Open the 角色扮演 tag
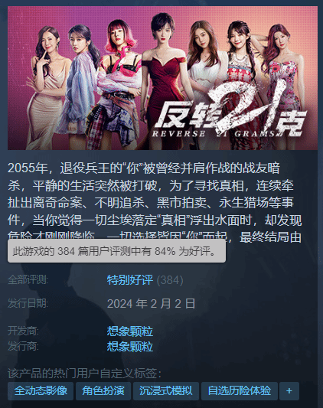 coord(103,391)
